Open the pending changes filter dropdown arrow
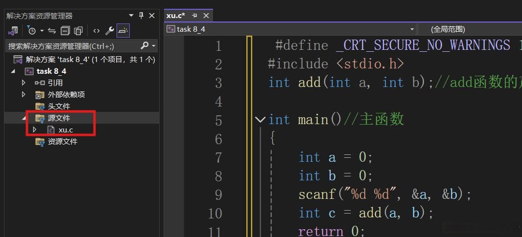Image resolution: width=522 pixels, height=237 pixels. coord(42,31)
